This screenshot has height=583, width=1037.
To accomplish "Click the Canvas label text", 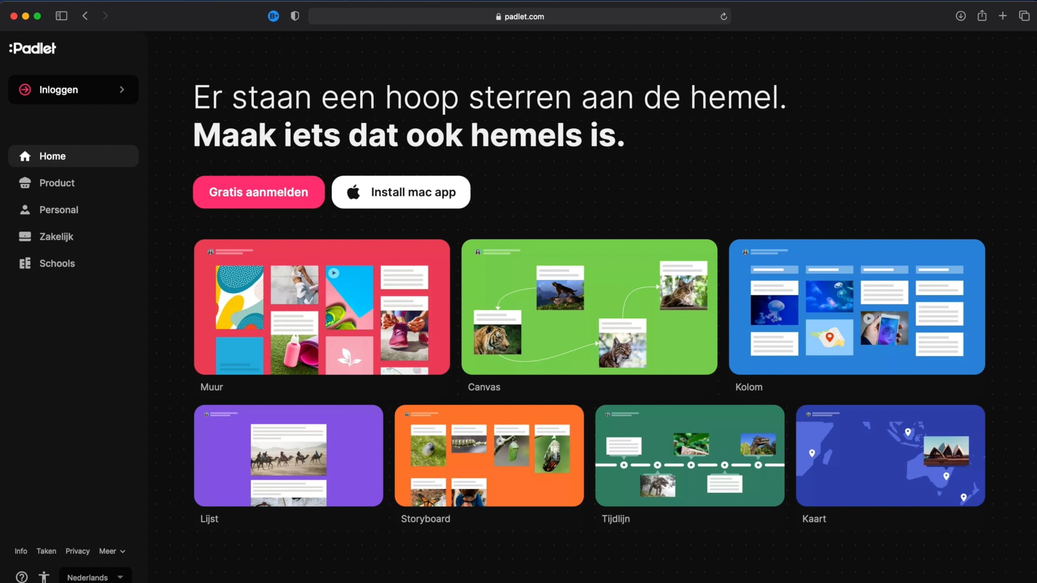I will point(484,387).
